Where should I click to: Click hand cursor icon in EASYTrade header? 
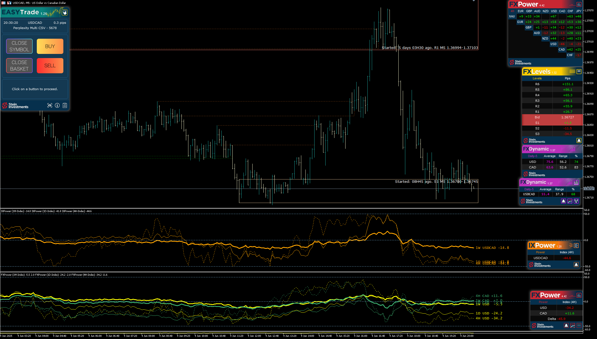(65, 12)
